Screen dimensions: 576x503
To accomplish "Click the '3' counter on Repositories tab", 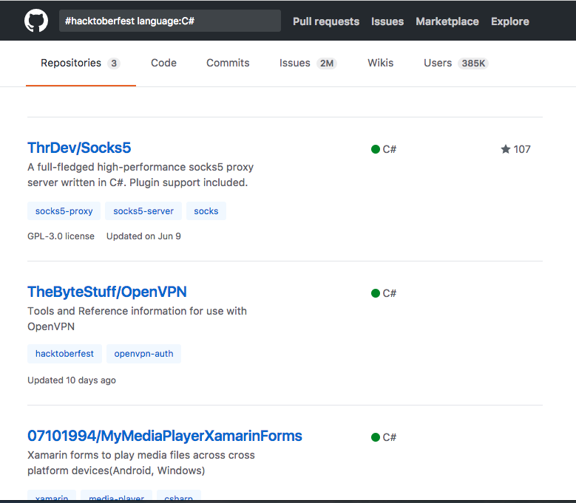I will (x=114, y=64).
